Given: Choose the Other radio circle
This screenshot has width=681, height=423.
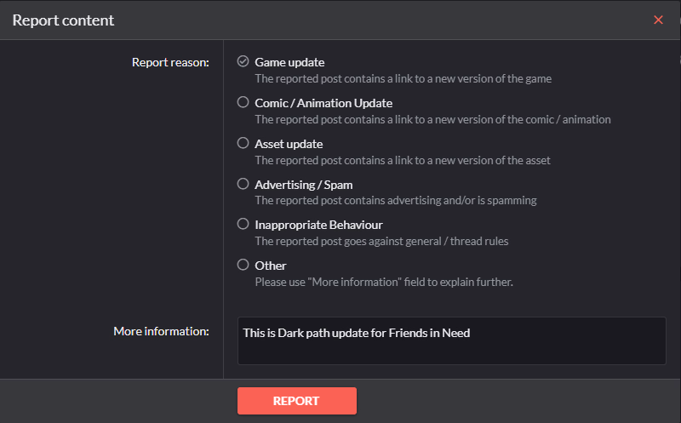Looking at the screenshot, I should 243,265.
